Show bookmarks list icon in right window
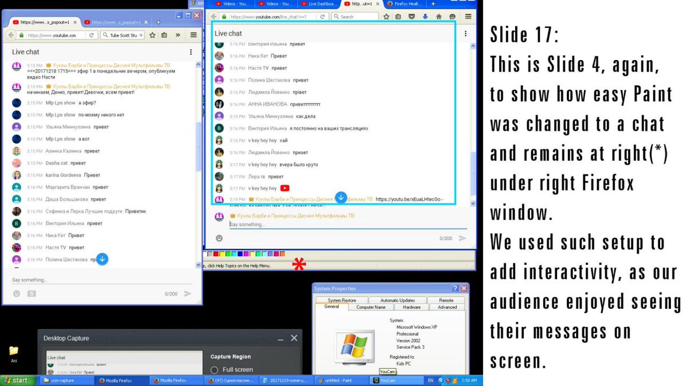Image resolution: width=687 pixels, height=386 pixels. pyautogui.click(x=400, y=17)
